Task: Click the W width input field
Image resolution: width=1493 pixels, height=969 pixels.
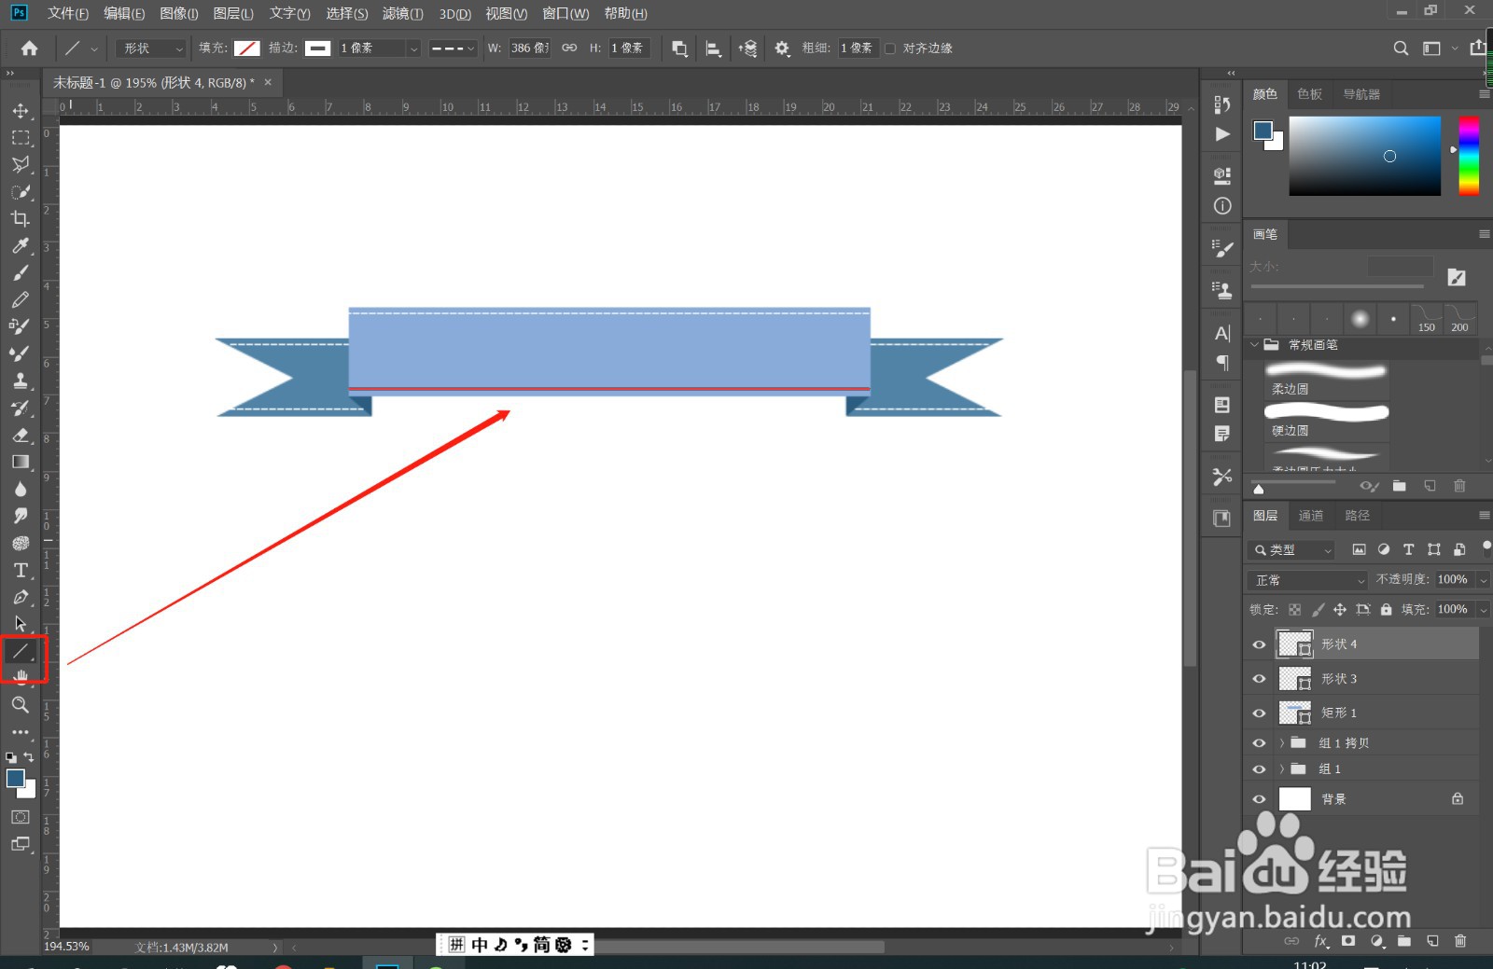Action: (529, 48)
